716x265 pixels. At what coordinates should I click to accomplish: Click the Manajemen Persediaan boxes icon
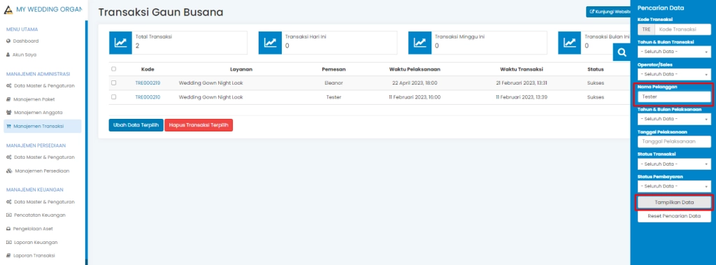coord(9,171)
